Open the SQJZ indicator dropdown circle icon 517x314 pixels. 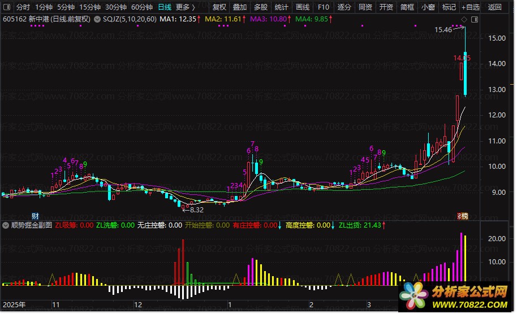pyautogui.click(x=97, y=19)
